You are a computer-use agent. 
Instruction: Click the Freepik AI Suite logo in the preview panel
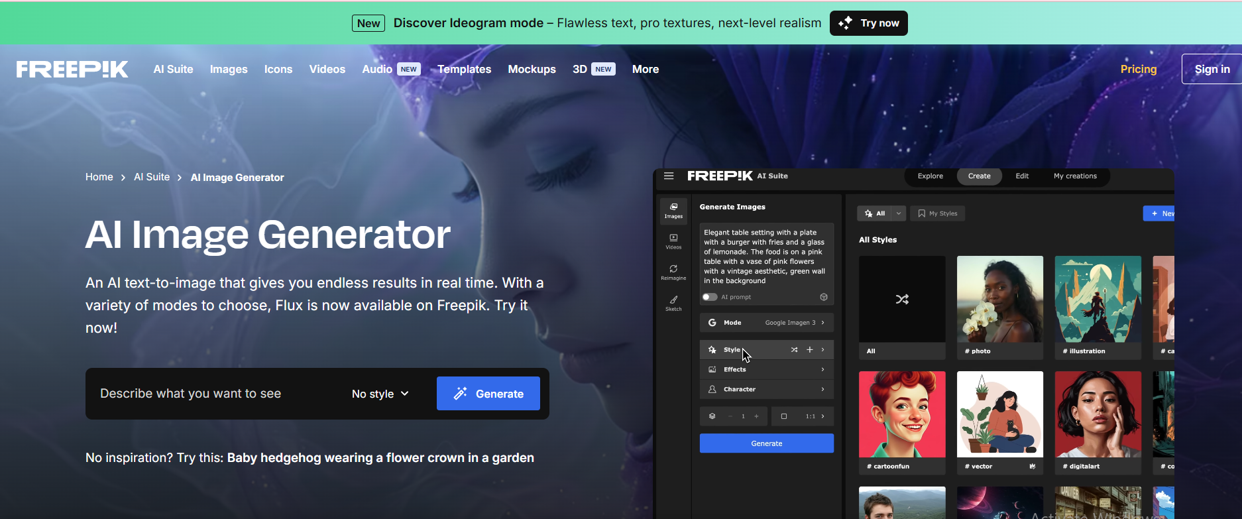[738, 176]
